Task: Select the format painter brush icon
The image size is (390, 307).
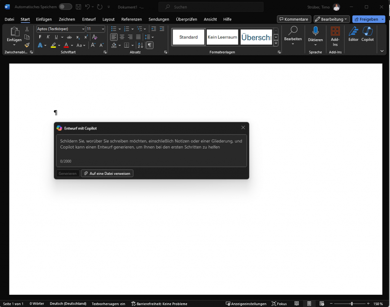Action: [x=27, y=45]
